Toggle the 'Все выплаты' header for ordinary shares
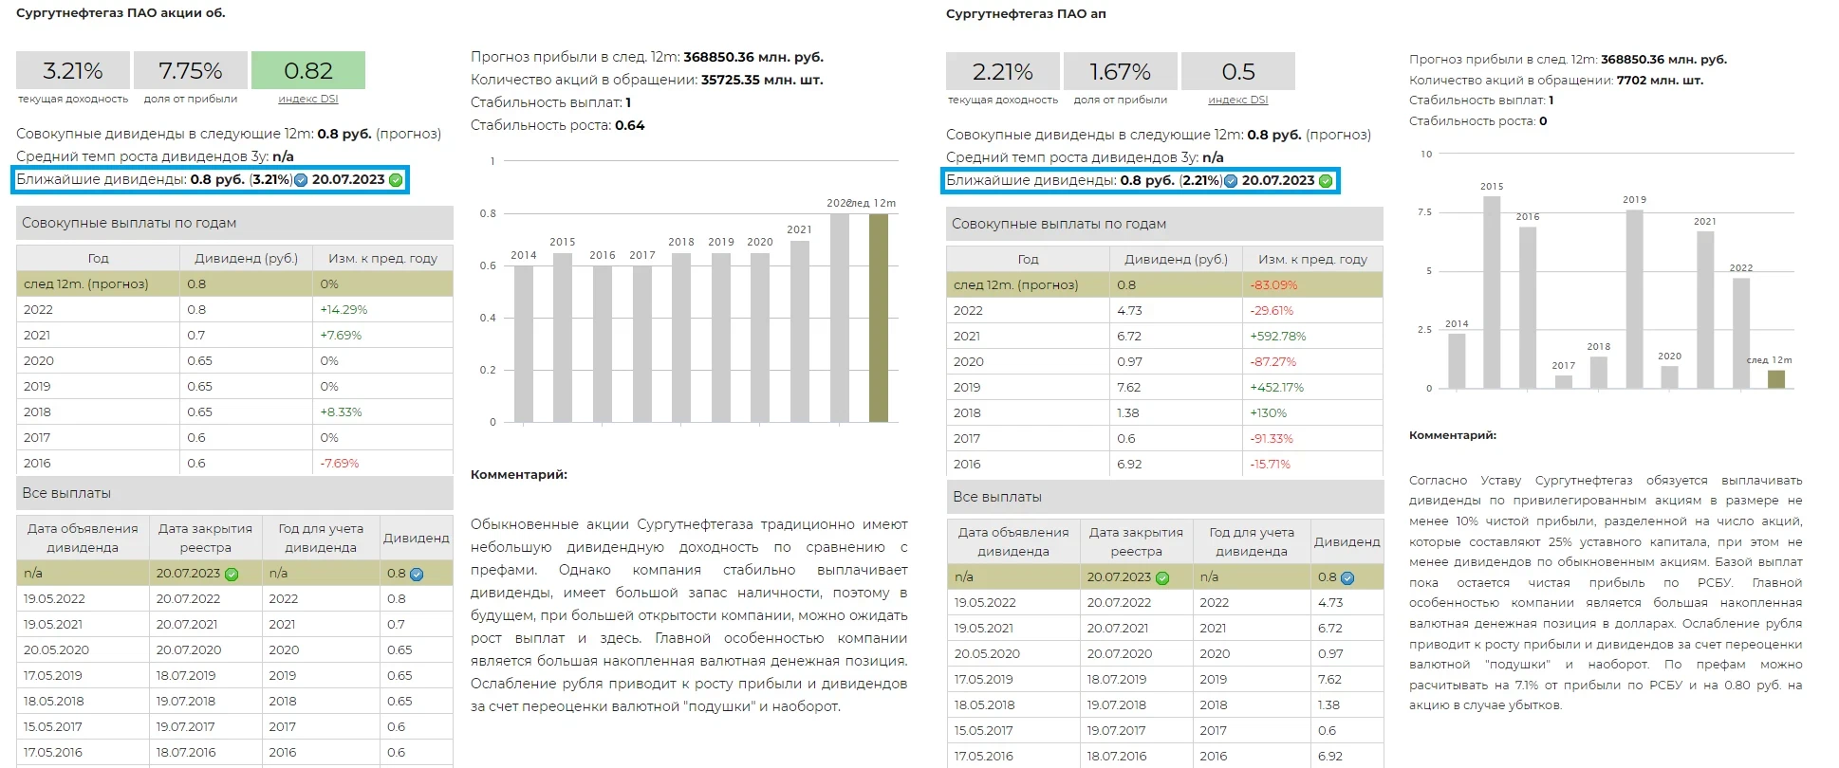 (234, 493)
